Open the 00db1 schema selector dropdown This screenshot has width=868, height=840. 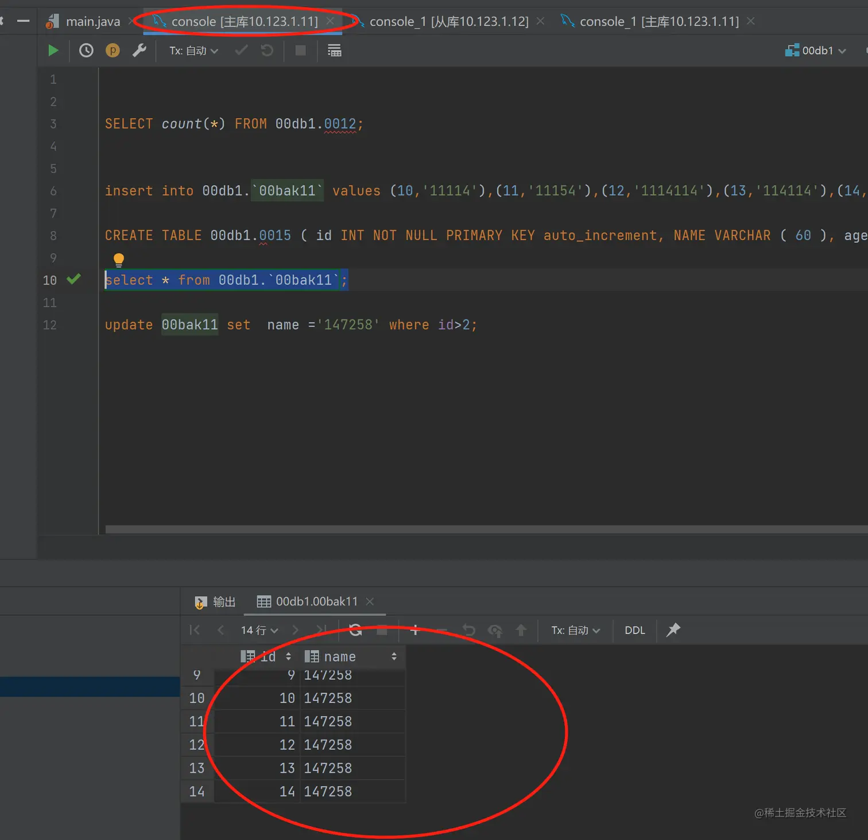point(816,50)
